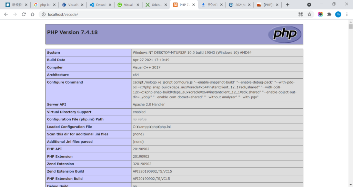The height and width of the screenshot is (187, 353).
Task: Click the Scan this dir label
Action: click(78, 134)
